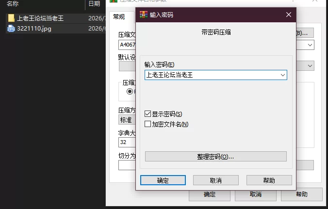The image size is (328, 209).
Task: Click 取消 in the password dialog
Action: click(x=215, y=180)
